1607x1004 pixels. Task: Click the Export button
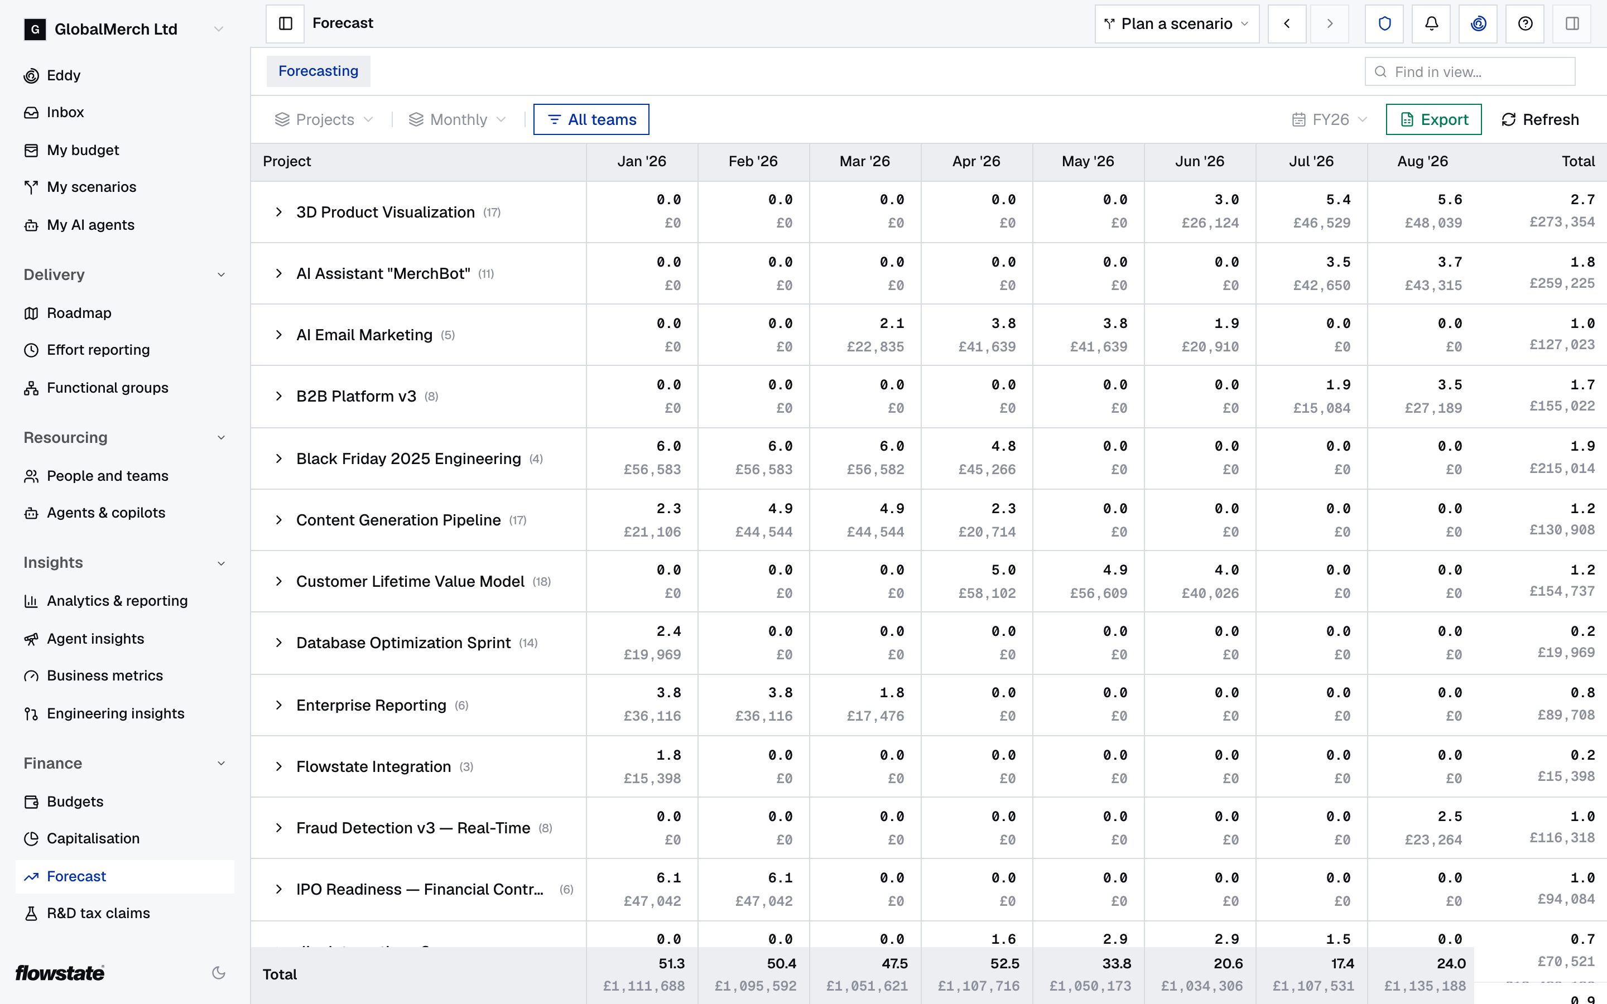tap(1433, 119)
